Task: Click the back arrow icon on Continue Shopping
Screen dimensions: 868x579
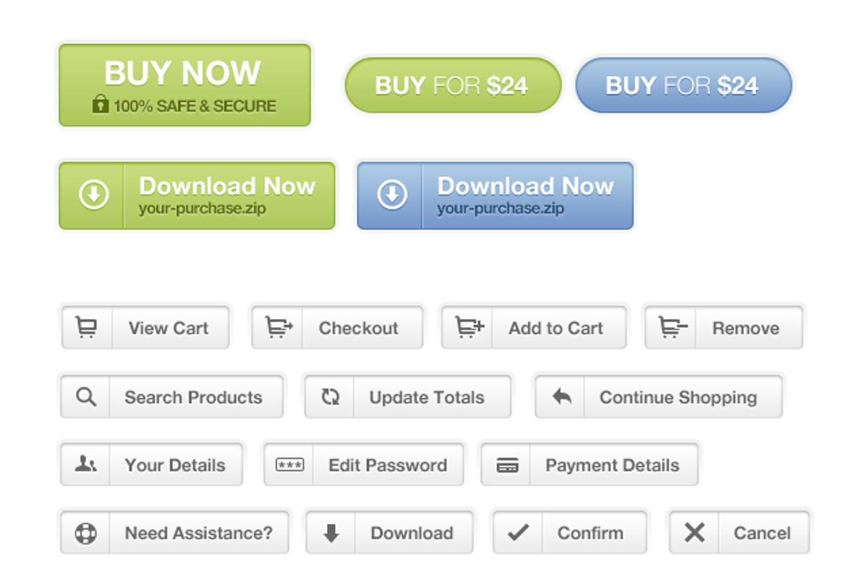Action: tap(561, 397)
